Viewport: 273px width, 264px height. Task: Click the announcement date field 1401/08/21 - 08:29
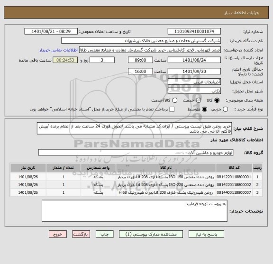click(x=51, y=32)
